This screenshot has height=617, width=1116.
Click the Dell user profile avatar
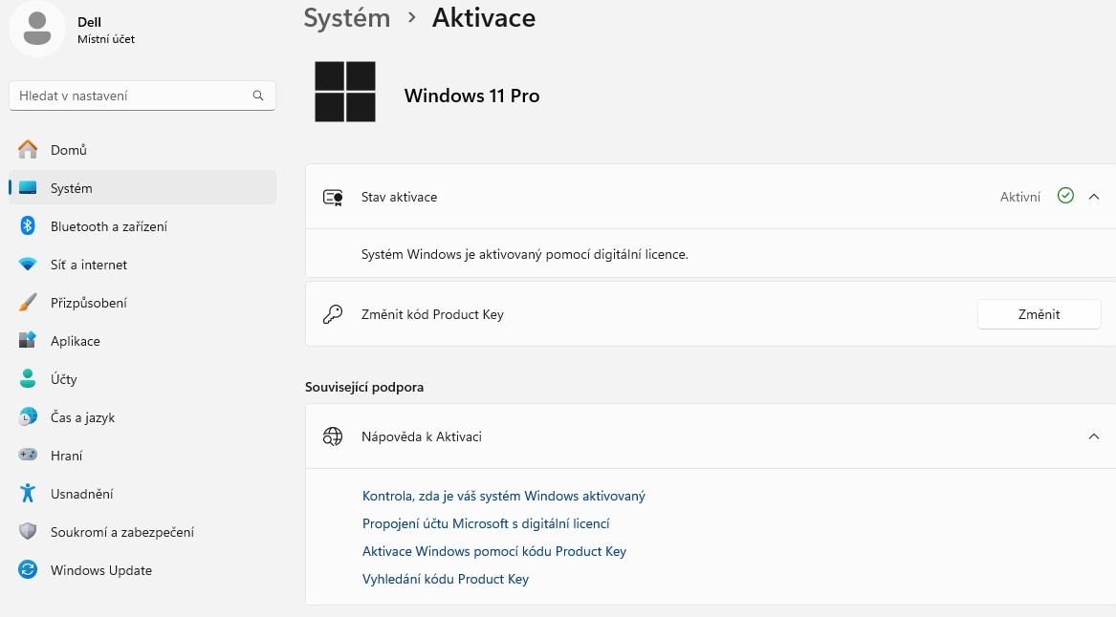click(x=36, y=28)
